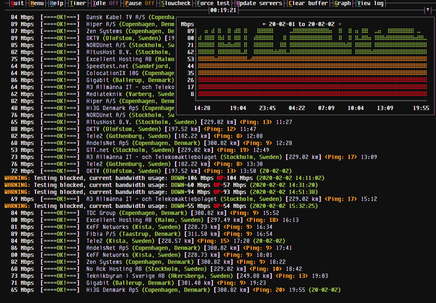The image size is (436, 303).
Task: Click the OK status bar of the 53 Mbps row
Action: click(x=60, y=150)
